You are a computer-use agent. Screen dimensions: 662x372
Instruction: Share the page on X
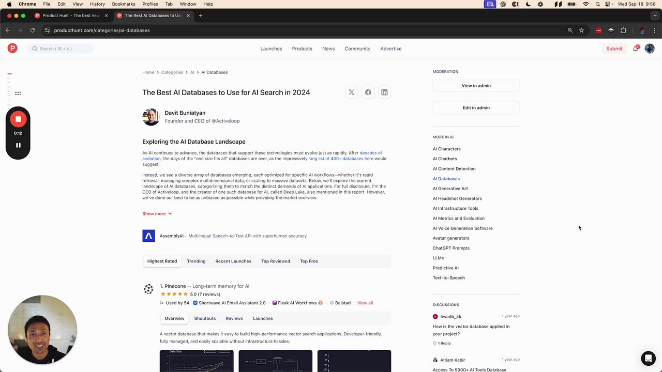(x=352, y=92)
